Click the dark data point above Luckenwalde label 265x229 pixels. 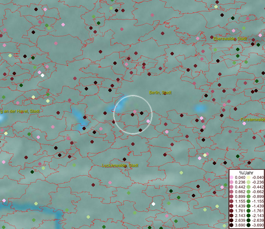124,159
